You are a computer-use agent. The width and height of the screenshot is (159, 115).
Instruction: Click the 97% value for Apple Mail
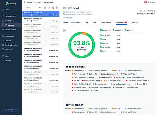(x=118, y=35)
